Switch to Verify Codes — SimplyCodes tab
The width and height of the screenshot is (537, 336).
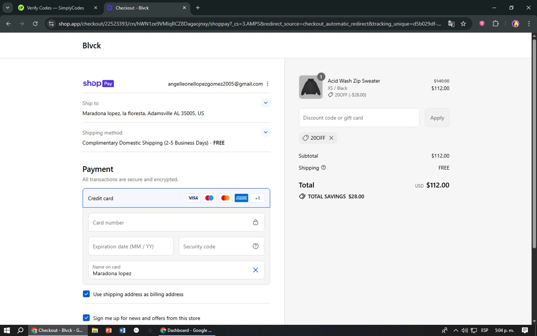[55, 8]
